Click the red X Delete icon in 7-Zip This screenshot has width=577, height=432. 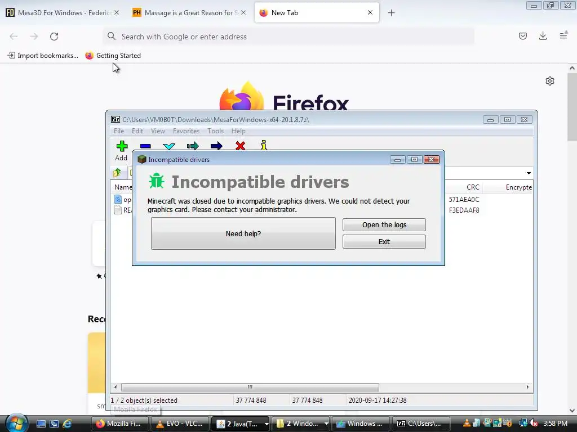240,146
